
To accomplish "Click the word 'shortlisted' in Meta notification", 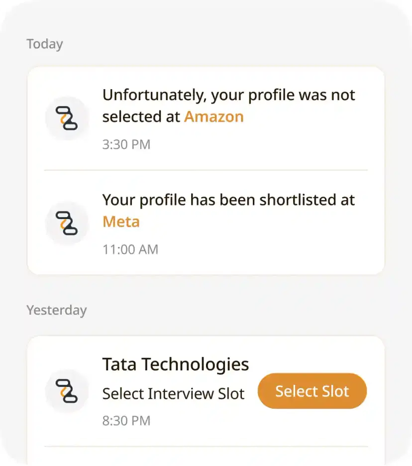I will pyautogui.click(x=298, y=200).
